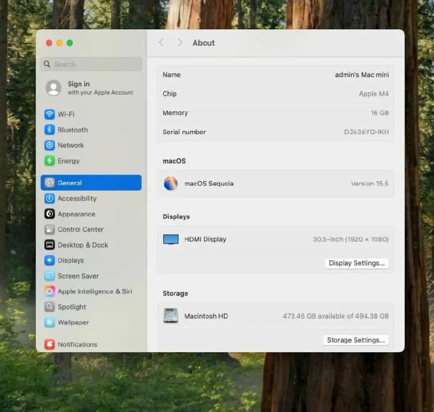Open Storage Settings
This screenshot has height=412, width=434.
(x=356, y=340)
